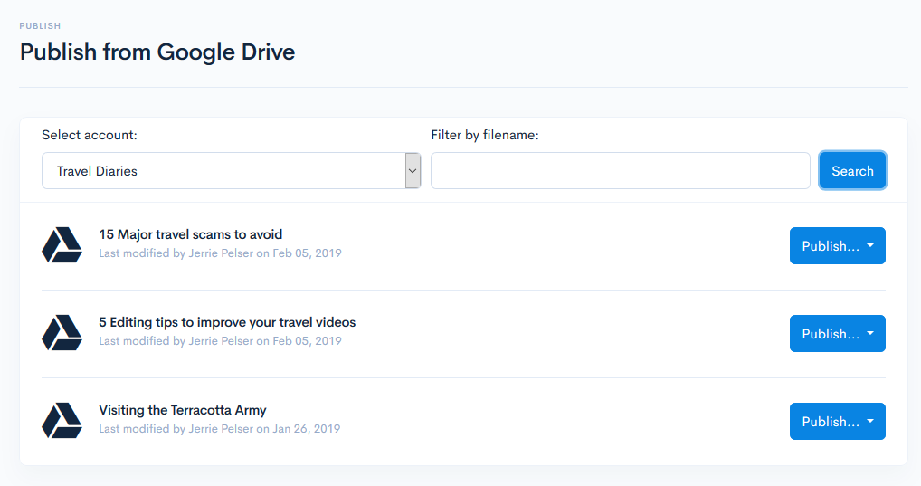Click Google Drive icon for 15 Major travel scams
This screenshot has height=486, width=921.
[62, 245]
